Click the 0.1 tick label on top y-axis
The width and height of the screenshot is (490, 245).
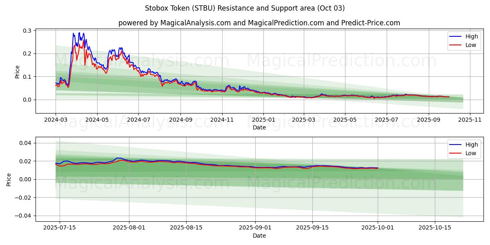tap(27, 77)
